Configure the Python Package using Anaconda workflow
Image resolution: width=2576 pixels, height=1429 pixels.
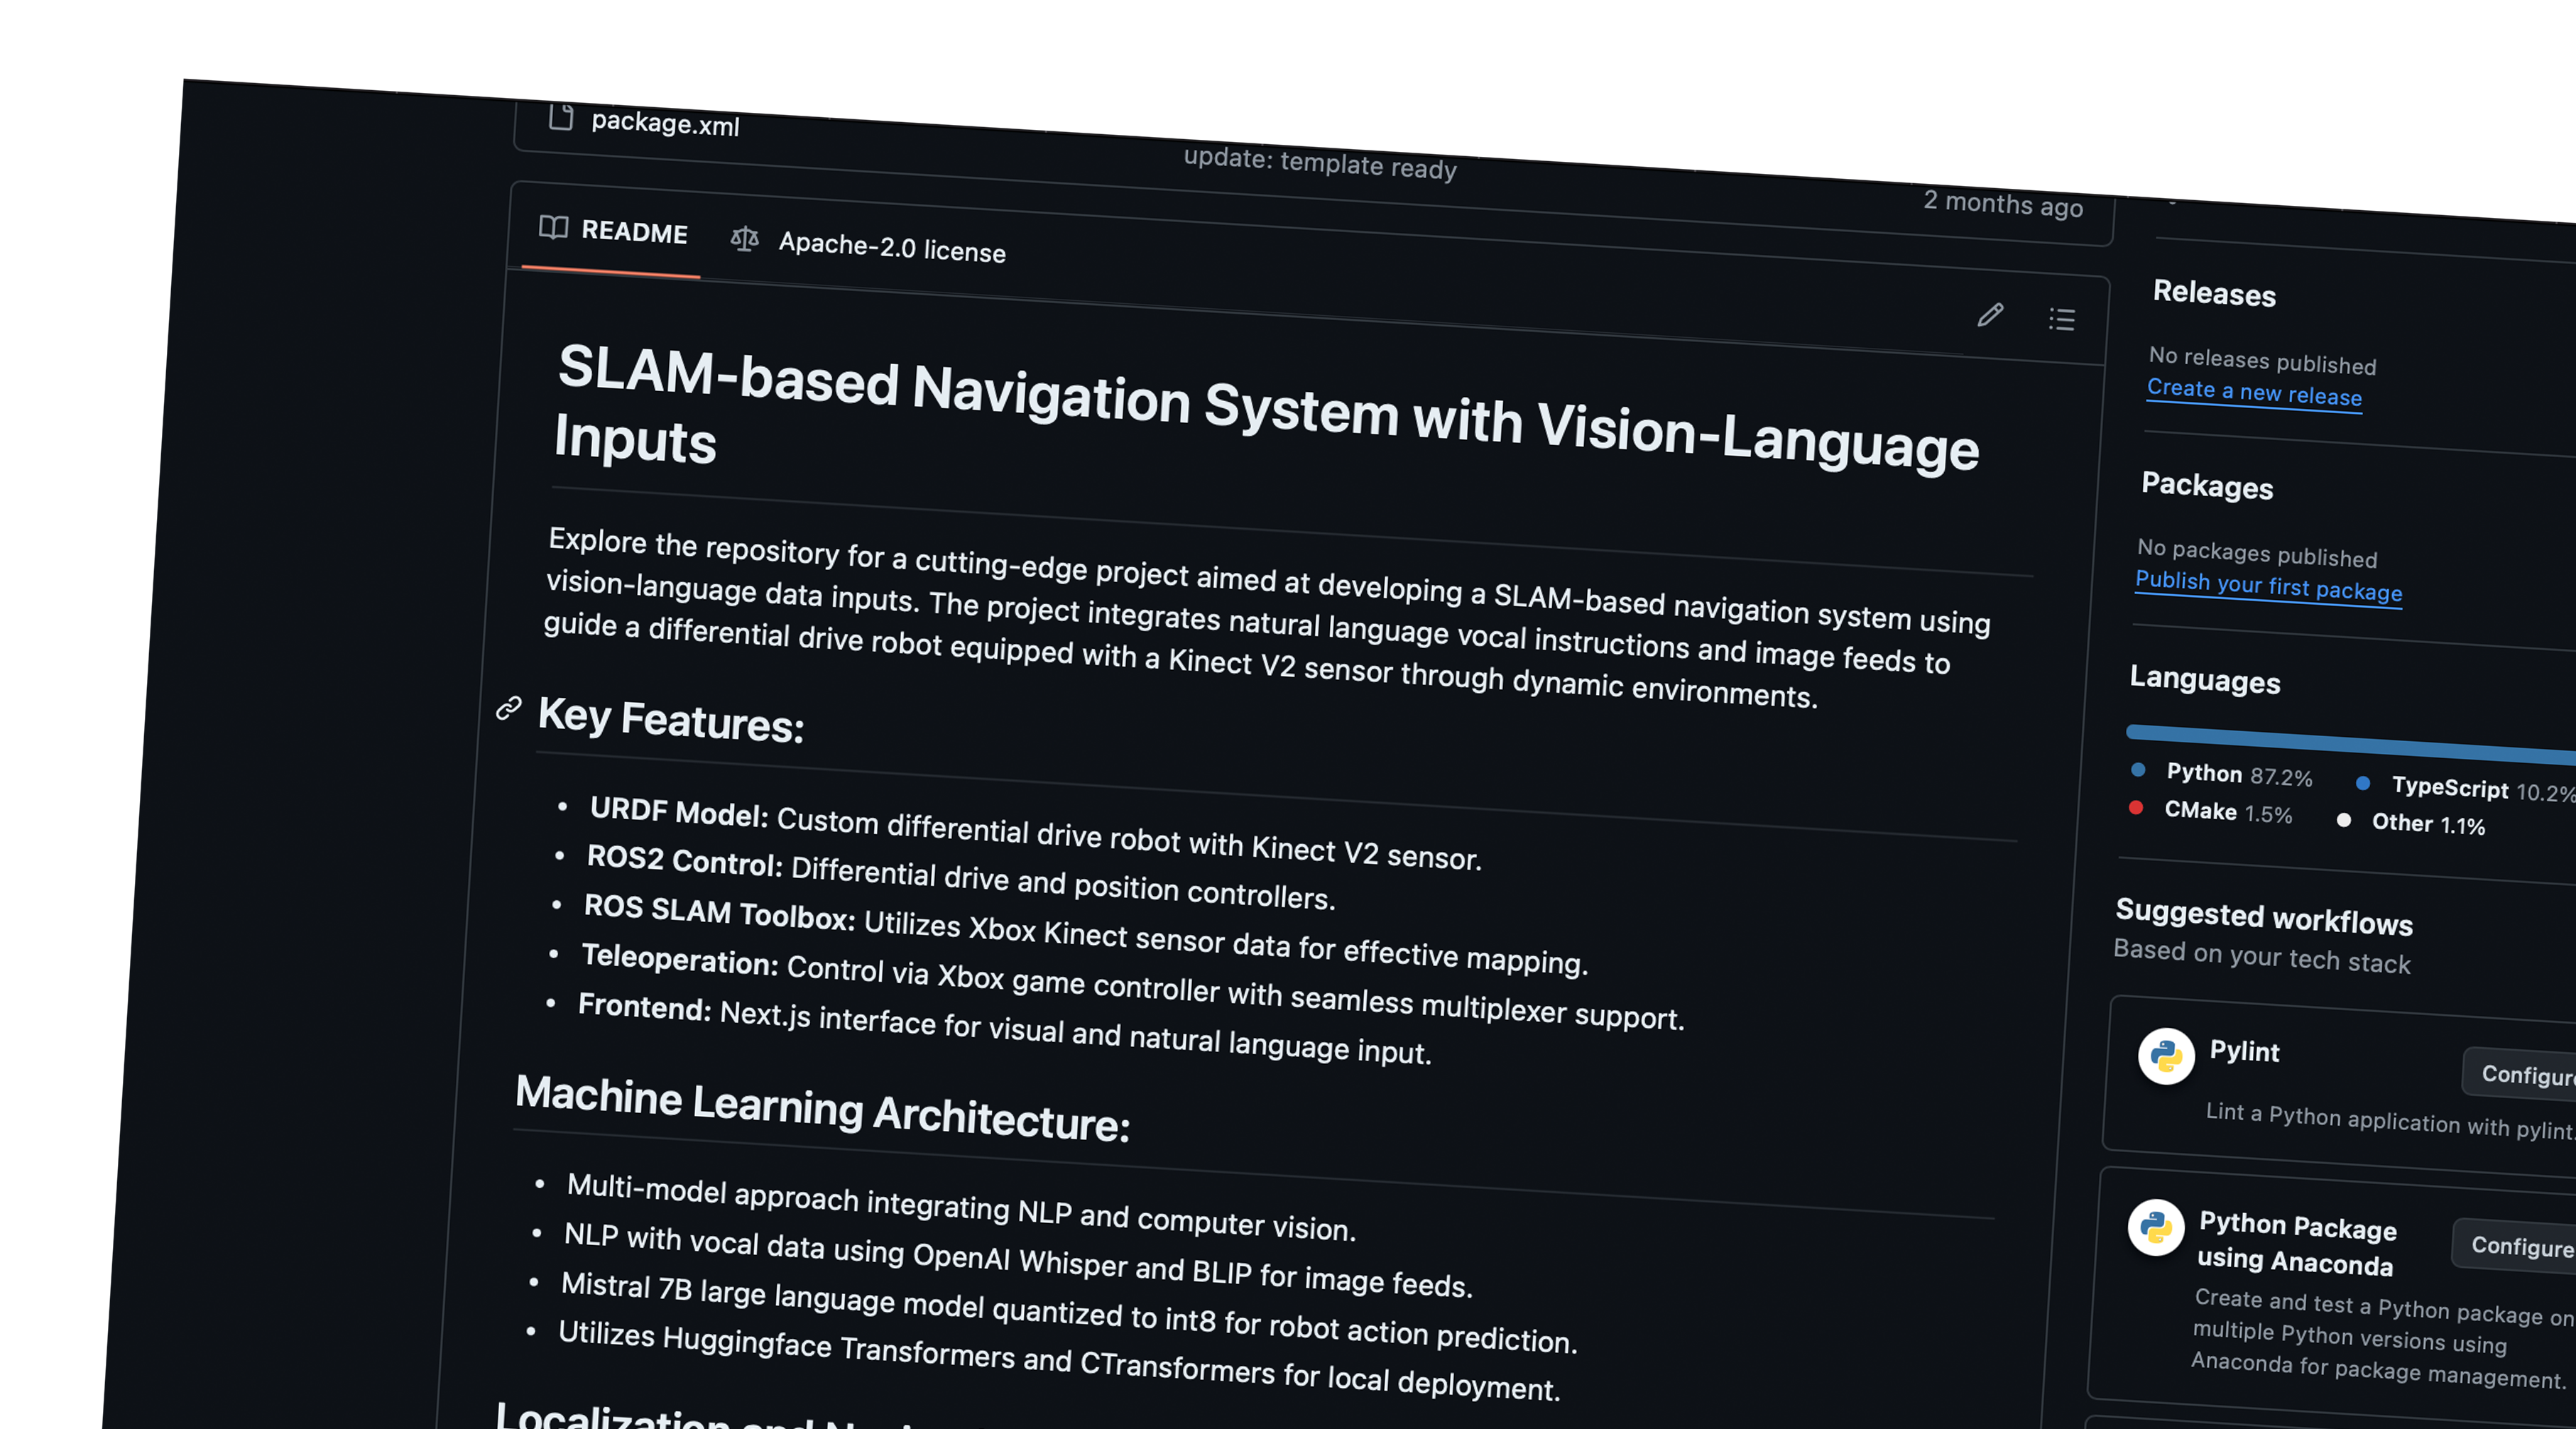2515,1245
